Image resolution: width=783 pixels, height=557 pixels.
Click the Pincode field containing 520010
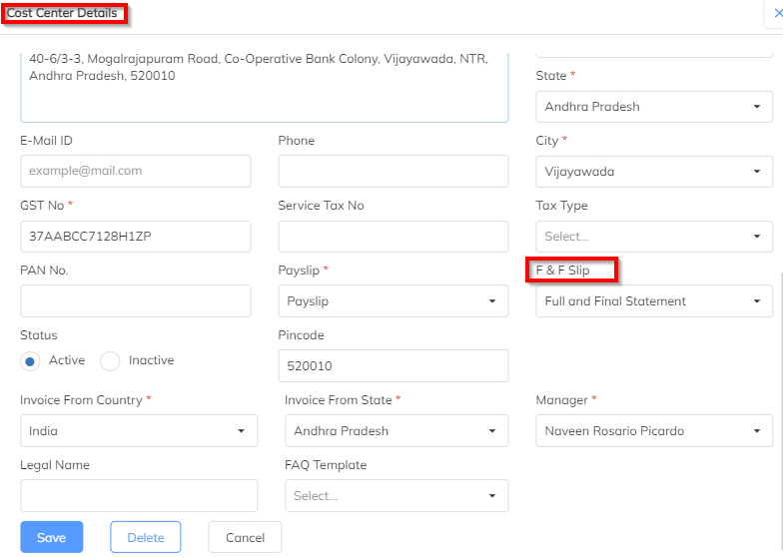click(x=393, y=365)
